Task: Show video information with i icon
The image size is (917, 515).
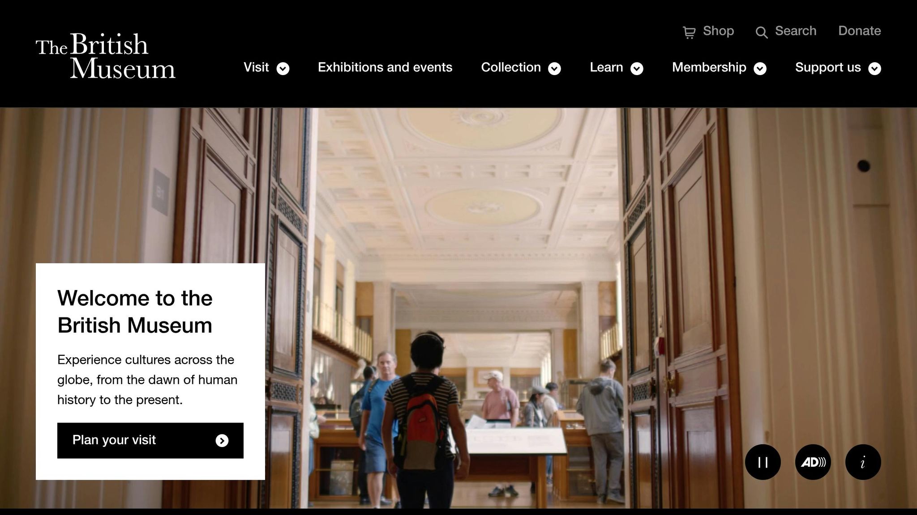Action: point(863,462)
